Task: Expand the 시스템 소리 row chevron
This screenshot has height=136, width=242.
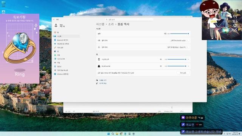Action: pyautogui.click(x=188, y=59)
